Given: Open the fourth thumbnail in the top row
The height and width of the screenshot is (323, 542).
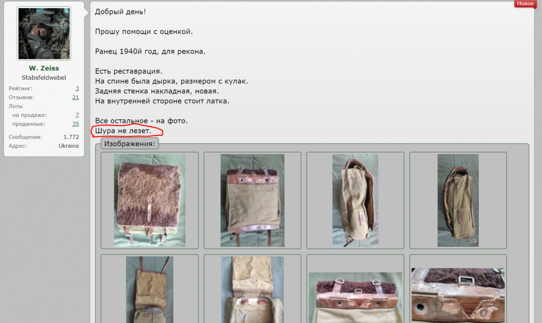Looking at the screenshot, I should coord(458,200).
